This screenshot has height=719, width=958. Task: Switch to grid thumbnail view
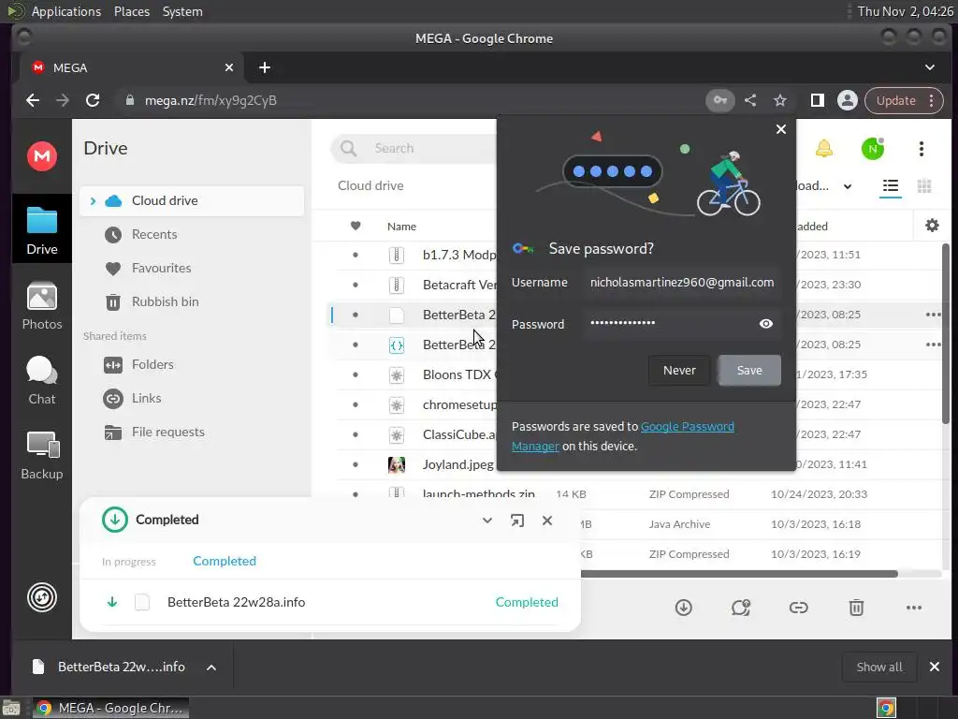pos(923,186)
